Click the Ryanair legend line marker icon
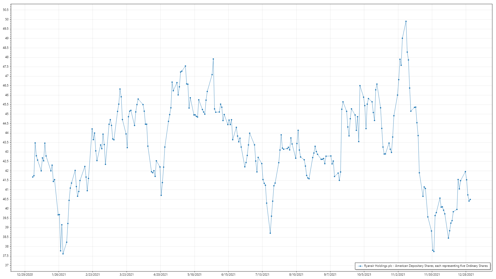This screenshot has height=279, width=496. point(360,266)
